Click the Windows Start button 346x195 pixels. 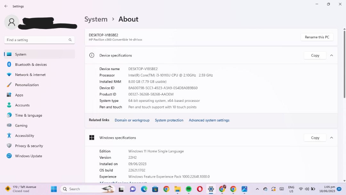(54, 189)
